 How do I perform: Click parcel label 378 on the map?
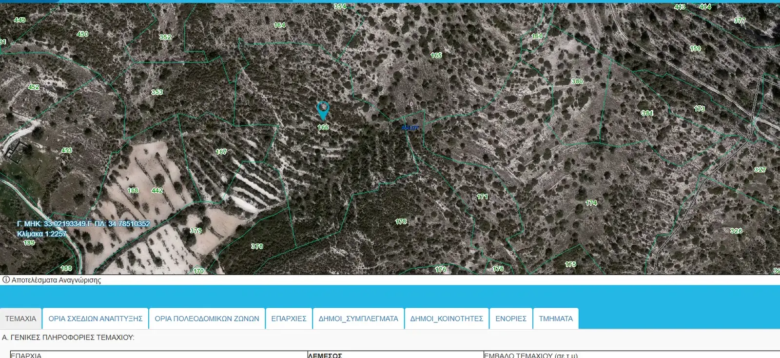tap(257, 246)
